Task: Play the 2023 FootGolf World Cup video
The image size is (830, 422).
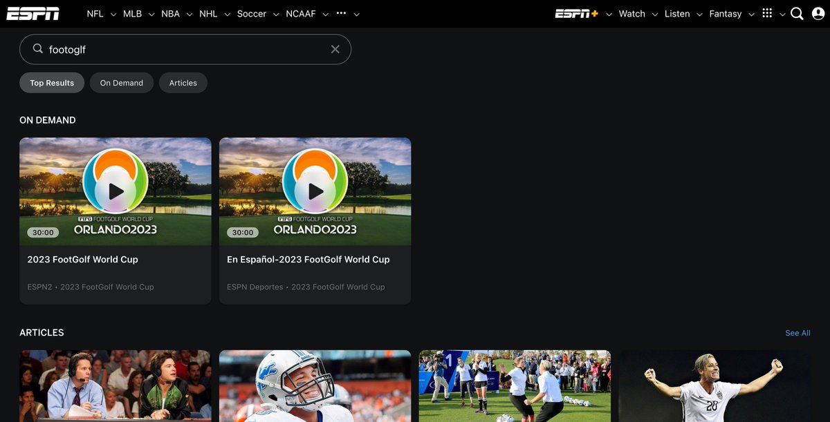Action: click(116, 191)
